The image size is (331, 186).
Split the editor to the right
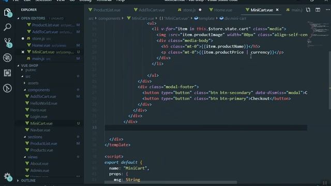tap(318, 10)
